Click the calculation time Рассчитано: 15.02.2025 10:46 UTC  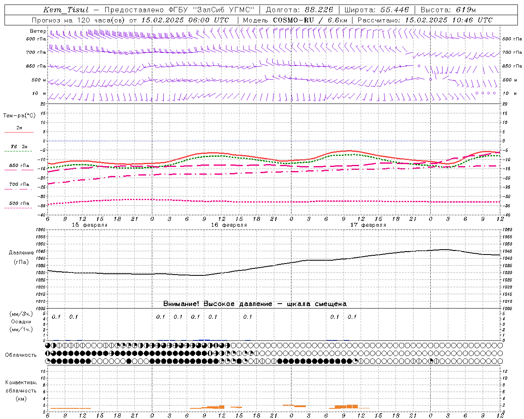pos(425,20)
